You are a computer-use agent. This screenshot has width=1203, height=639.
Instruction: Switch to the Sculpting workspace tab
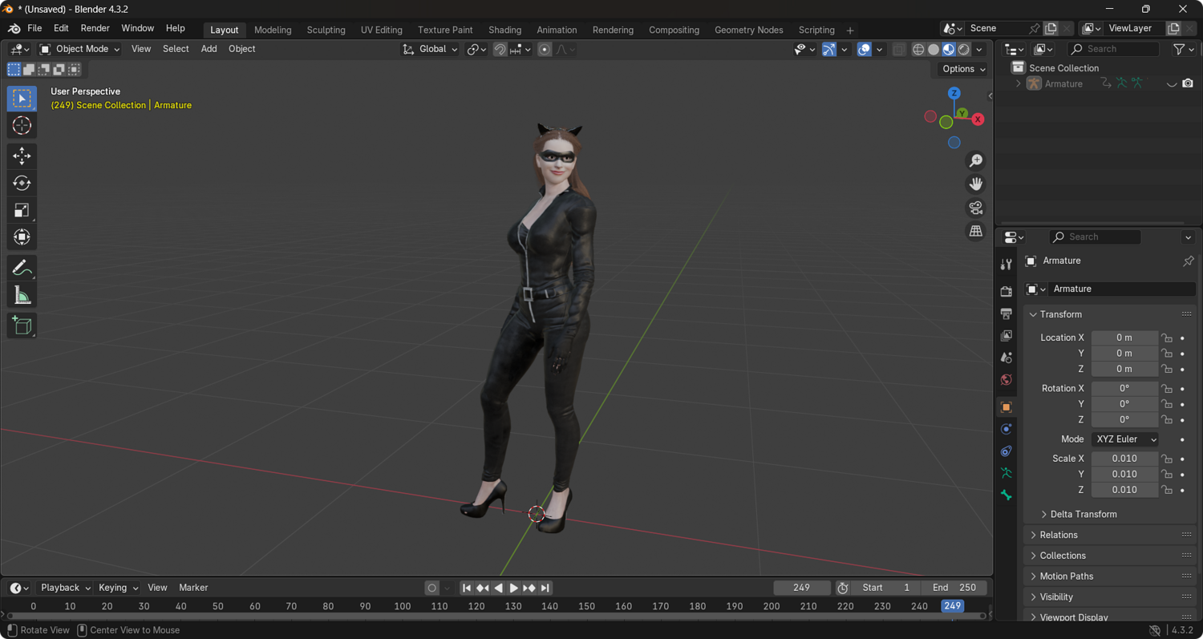pos(326,30)
